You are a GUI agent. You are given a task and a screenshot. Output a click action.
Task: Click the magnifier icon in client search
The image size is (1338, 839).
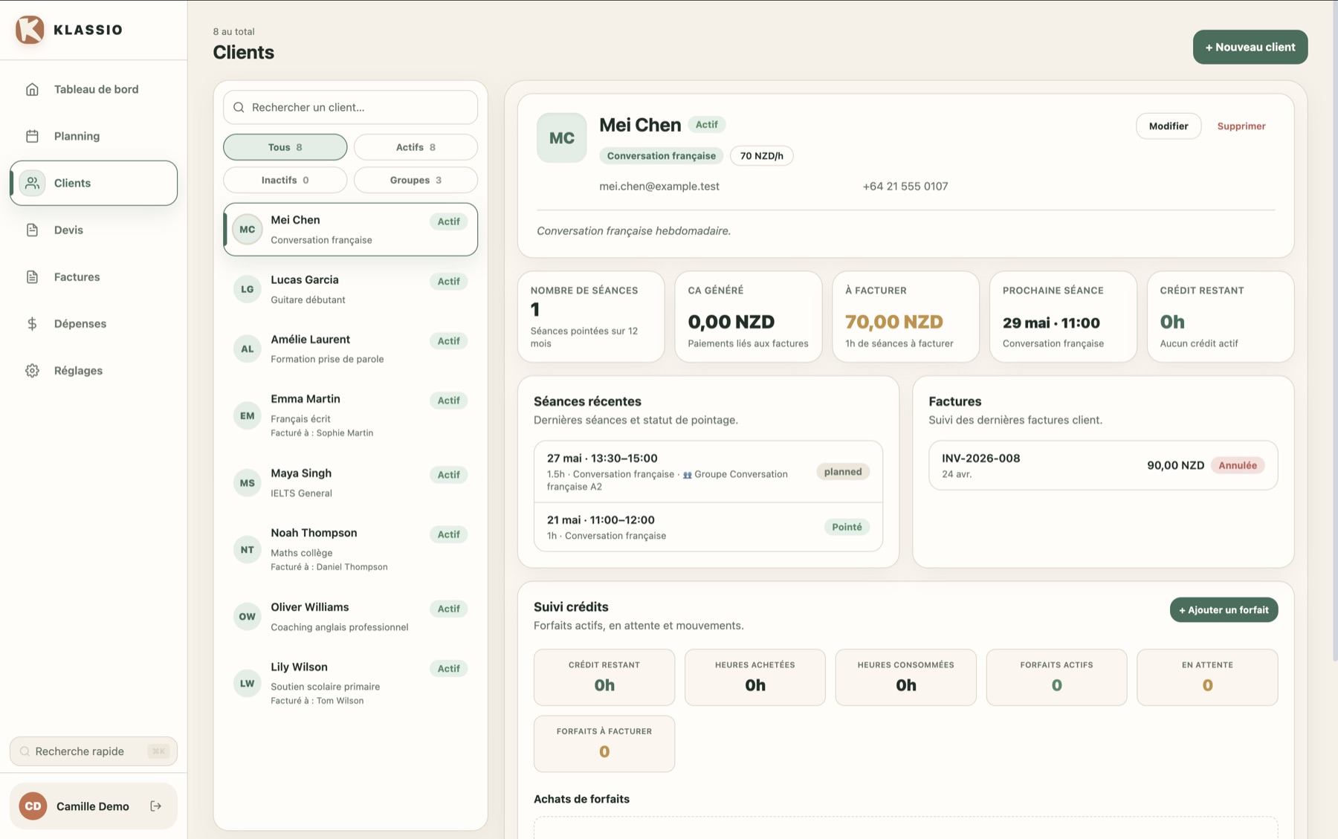(x=239, y=107)
